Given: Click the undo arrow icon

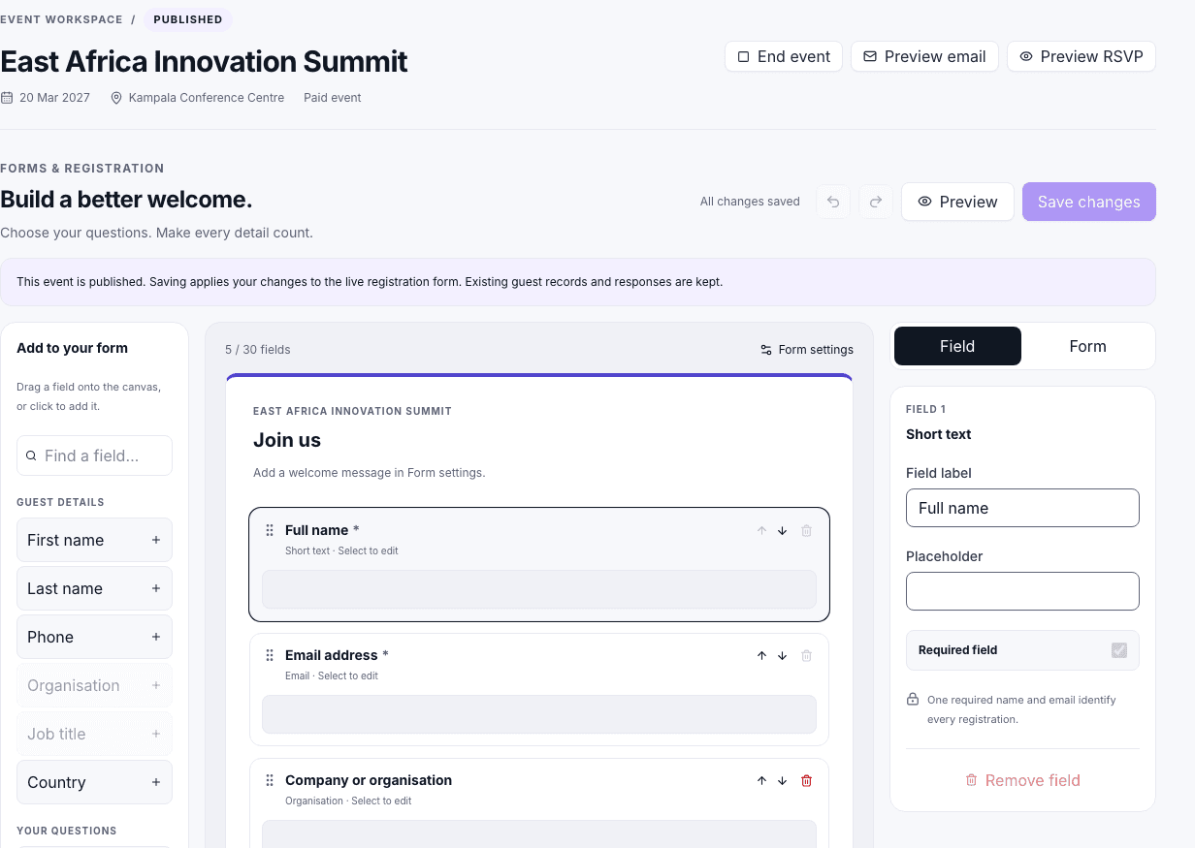Looking at the screenshot, I should click(x=833, y=202).
